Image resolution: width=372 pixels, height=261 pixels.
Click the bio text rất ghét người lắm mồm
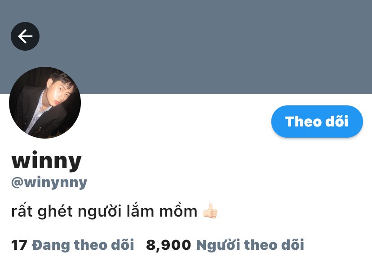[104, 211]
